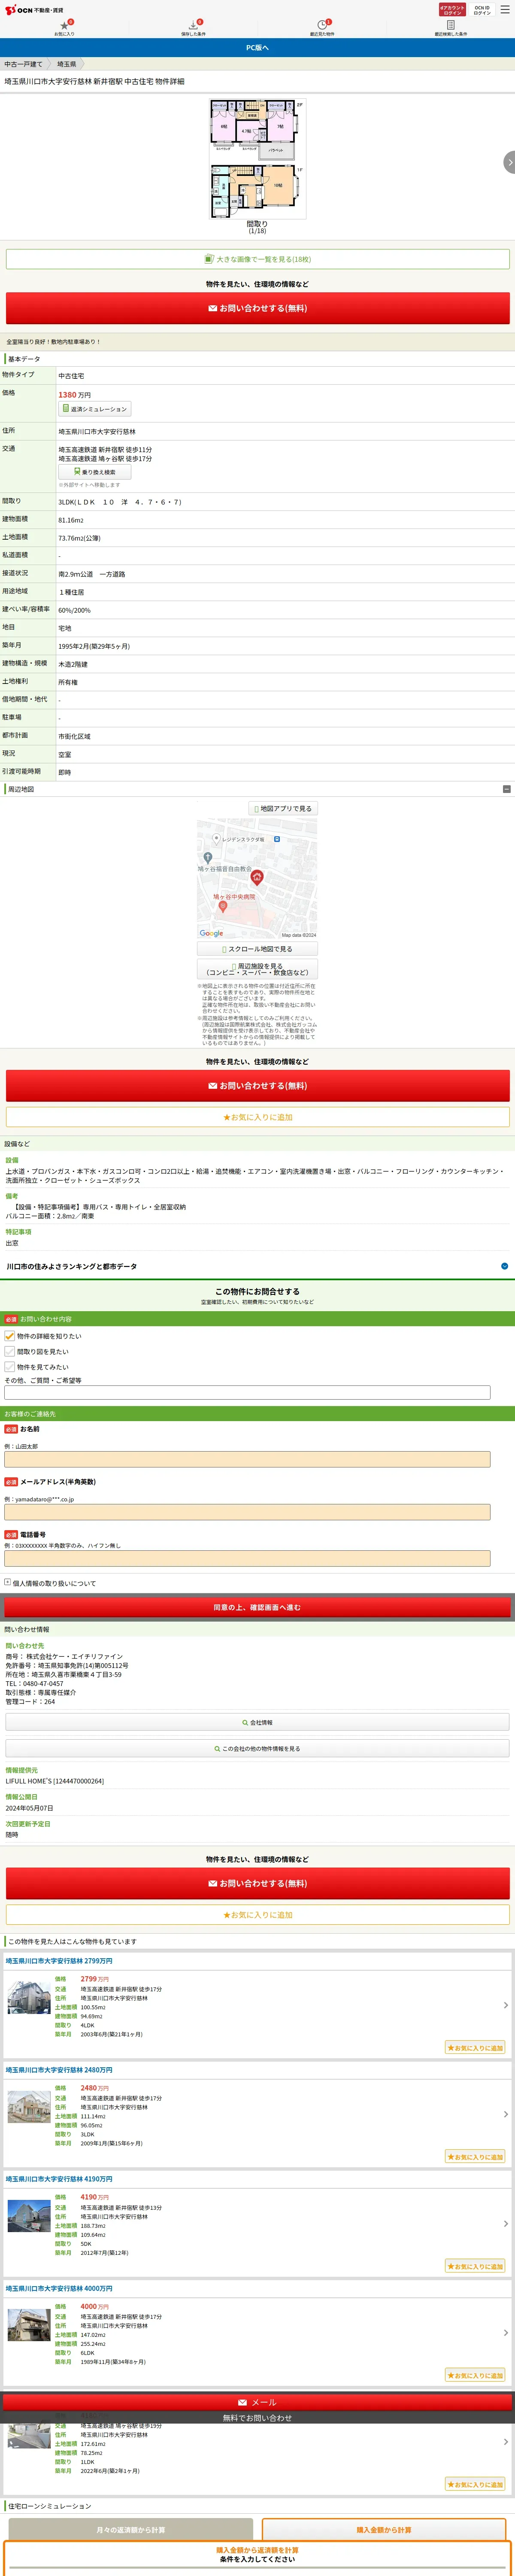Check 物件を見てみたい checkbox
The width and height of the screenshot is (515, 2576).
[10, 1366]
